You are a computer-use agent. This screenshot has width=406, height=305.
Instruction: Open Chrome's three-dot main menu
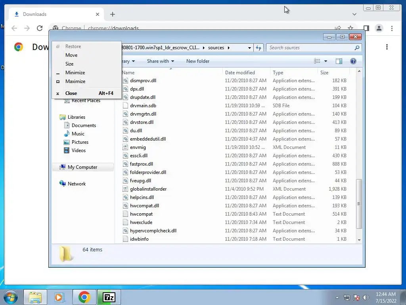tap(392, 28)
